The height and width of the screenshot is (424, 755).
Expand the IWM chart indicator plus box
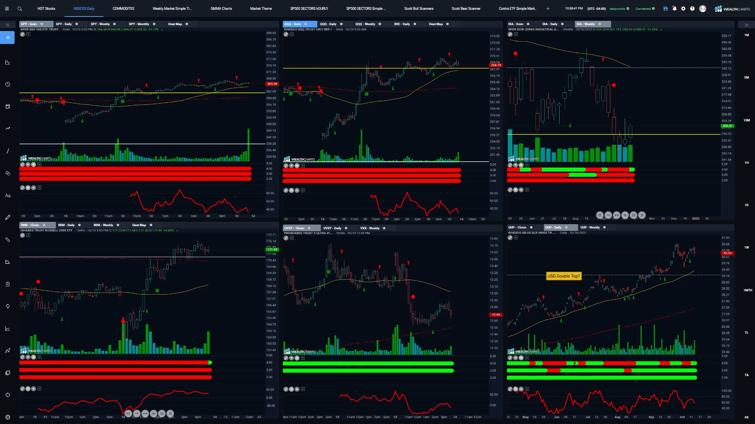coord(28,235)
